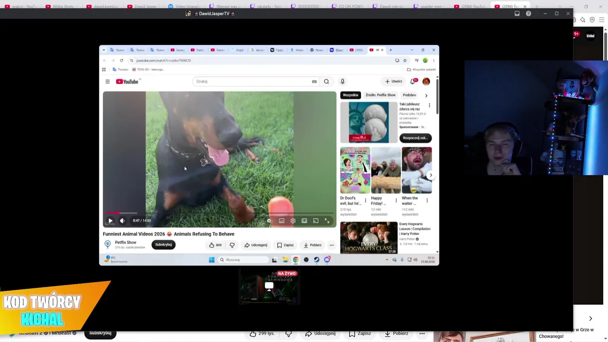Bookmark the page with the star icon
The image size is (608, 342).
pyautogui.click(x=405, y=60)
